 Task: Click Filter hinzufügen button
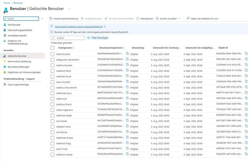[98, 38]
